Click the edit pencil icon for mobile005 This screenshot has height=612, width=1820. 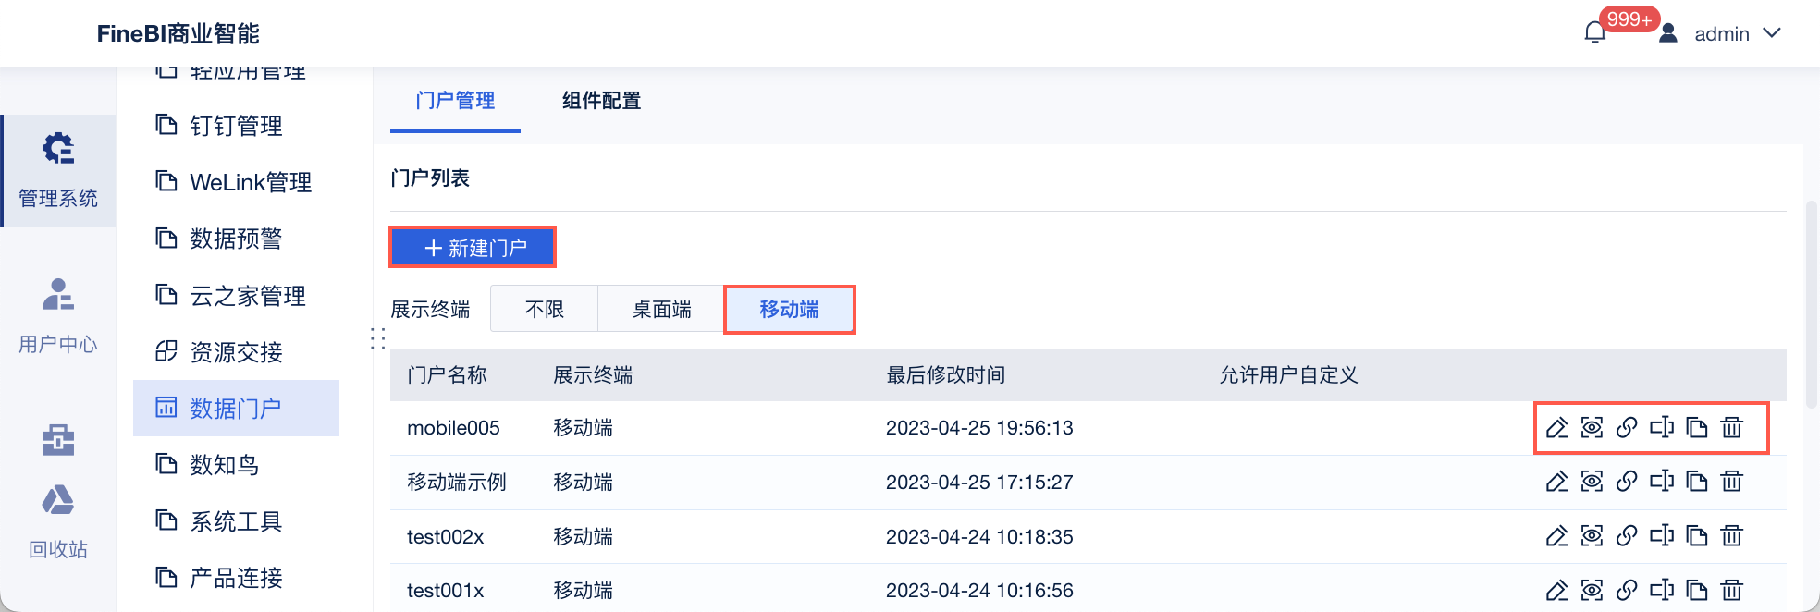[1557, 427]
